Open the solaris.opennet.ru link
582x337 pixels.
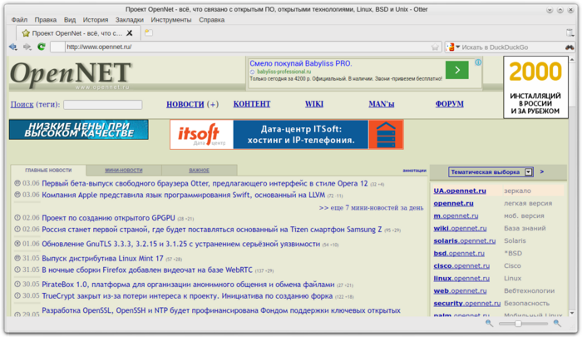click(x=464, y=240)
